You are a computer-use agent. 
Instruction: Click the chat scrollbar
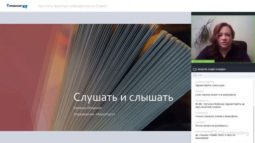point(254,124)
